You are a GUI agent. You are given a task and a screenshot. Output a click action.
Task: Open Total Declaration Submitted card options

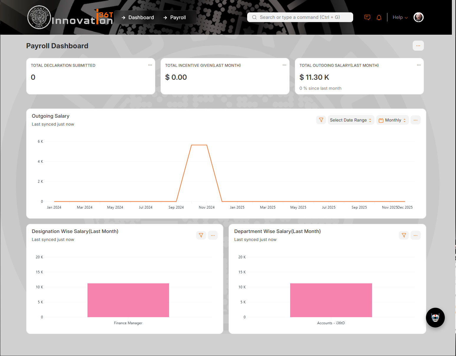point(150,65)
